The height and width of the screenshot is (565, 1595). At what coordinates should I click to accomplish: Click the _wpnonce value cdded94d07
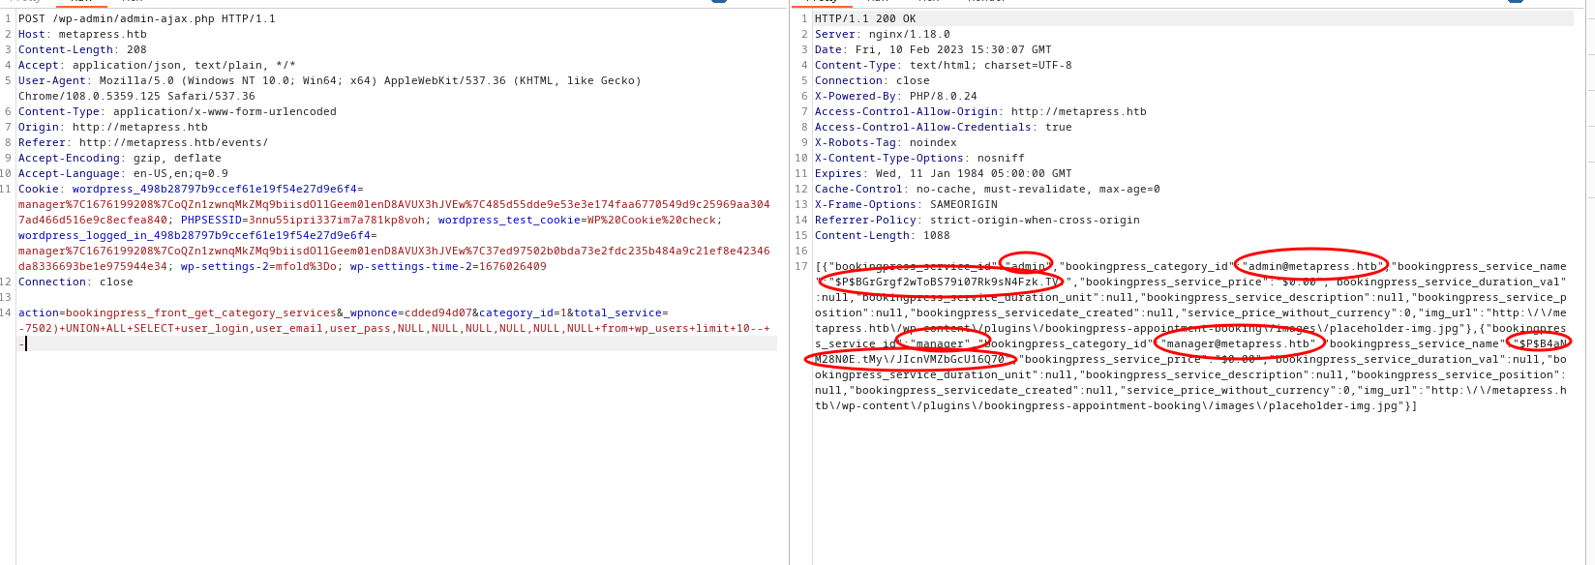(437, 312)
